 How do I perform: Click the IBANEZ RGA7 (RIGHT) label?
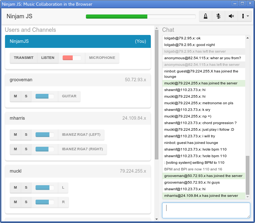(x=82, y=149)
